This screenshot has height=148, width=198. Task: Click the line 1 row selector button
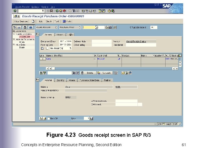pos(43,59)
